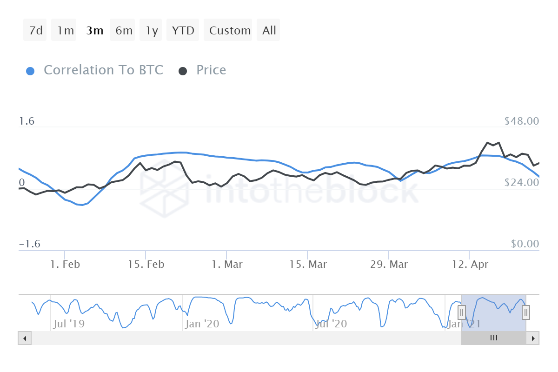The width and height of the screenshot is (558, 372).
Task: Select the 7d time range
Action: (x=35, y=31)
